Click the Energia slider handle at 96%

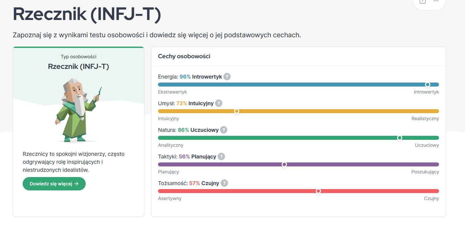[x=428, y=85]
